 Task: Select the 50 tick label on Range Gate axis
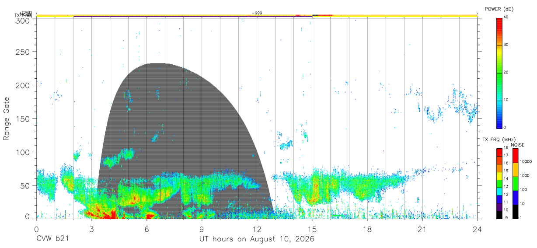coord(26,185)
